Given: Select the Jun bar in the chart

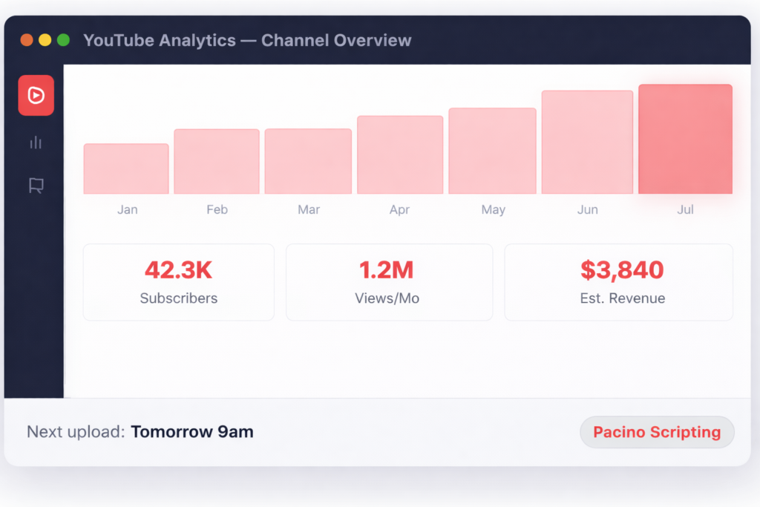Looking at the screenshot, I should pyautogui.click(x=587, y=143).
